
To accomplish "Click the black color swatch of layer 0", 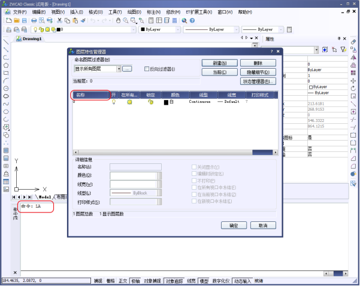I will pyautogui.click(x=167, y=102).
